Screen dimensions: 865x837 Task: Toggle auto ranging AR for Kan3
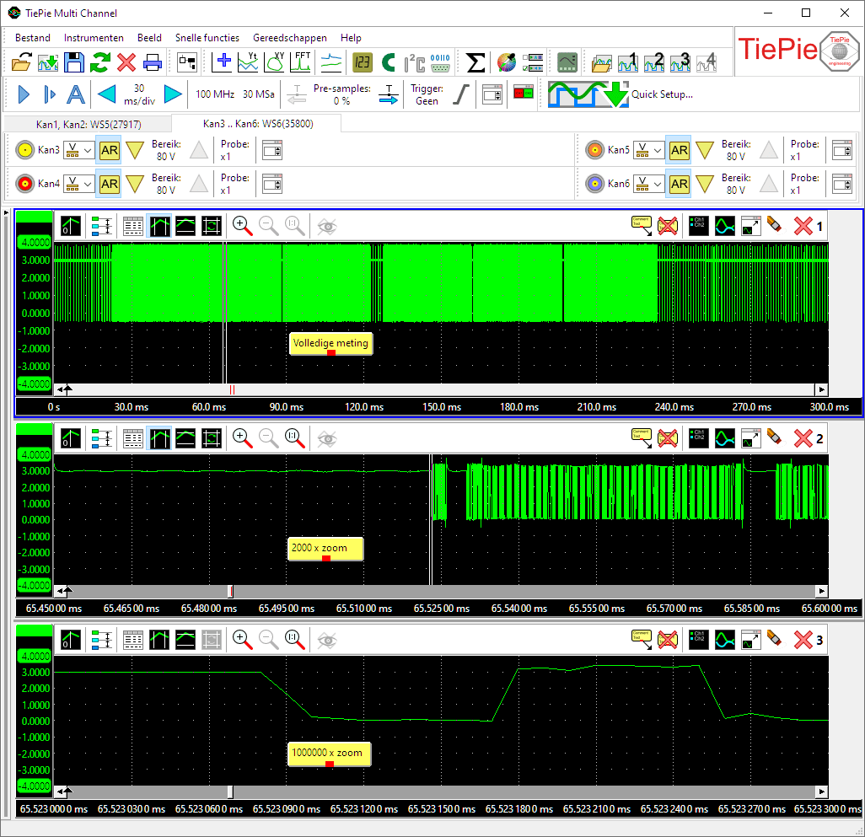click(109, 150)
